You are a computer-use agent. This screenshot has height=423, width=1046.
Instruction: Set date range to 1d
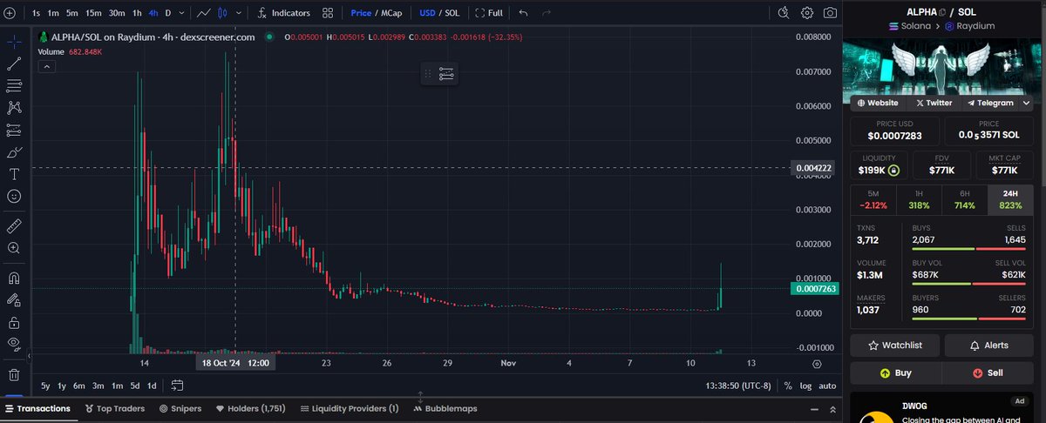click(152, 386)
